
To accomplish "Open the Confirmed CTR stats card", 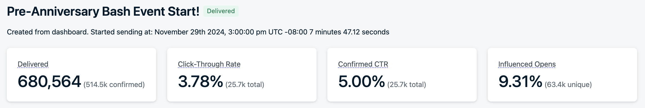I will pos(402,75).
